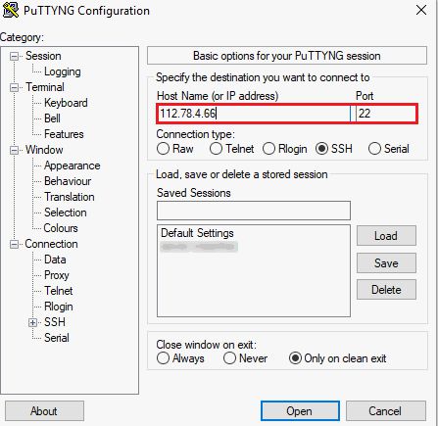Open the Colours category
The width and height of the screenshot is (438, 426).
61,228
